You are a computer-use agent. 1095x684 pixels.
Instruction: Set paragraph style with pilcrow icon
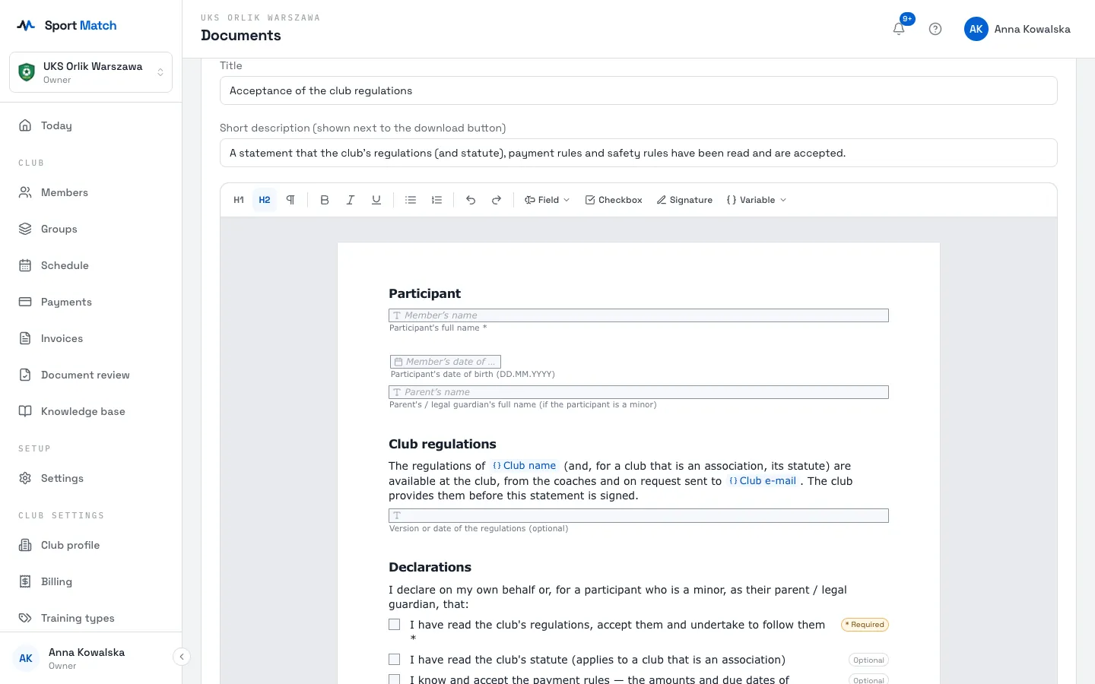pos(290,200)
